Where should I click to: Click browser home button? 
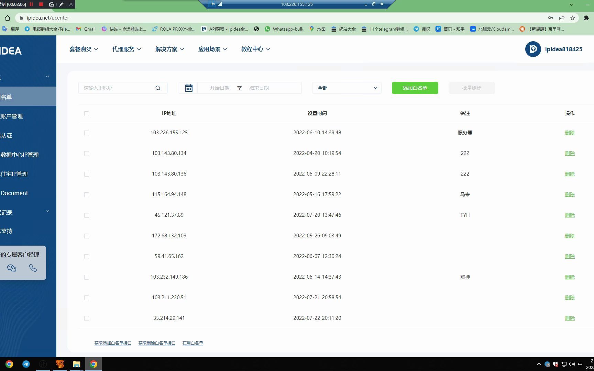click(8, 18)
